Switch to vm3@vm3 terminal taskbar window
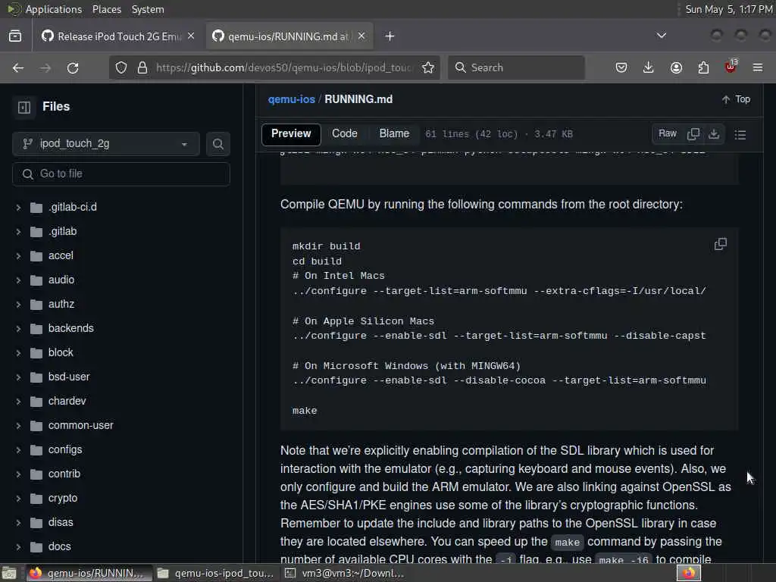This screenshot has height=582, width=776. 346,574
